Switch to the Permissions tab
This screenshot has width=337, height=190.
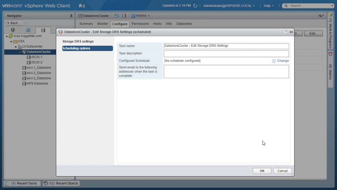(x=140, y=24)
